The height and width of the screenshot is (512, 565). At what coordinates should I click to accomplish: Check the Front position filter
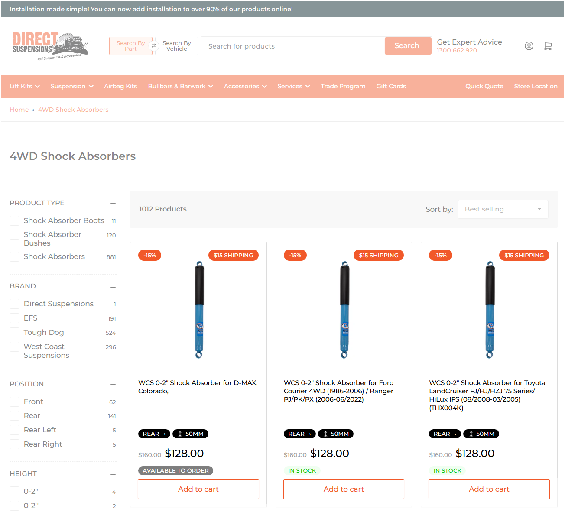[x=15, y=402]
